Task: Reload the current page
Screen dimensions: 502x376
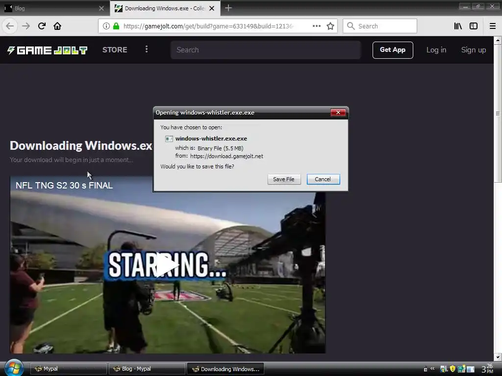Action: tap(42, 26)
